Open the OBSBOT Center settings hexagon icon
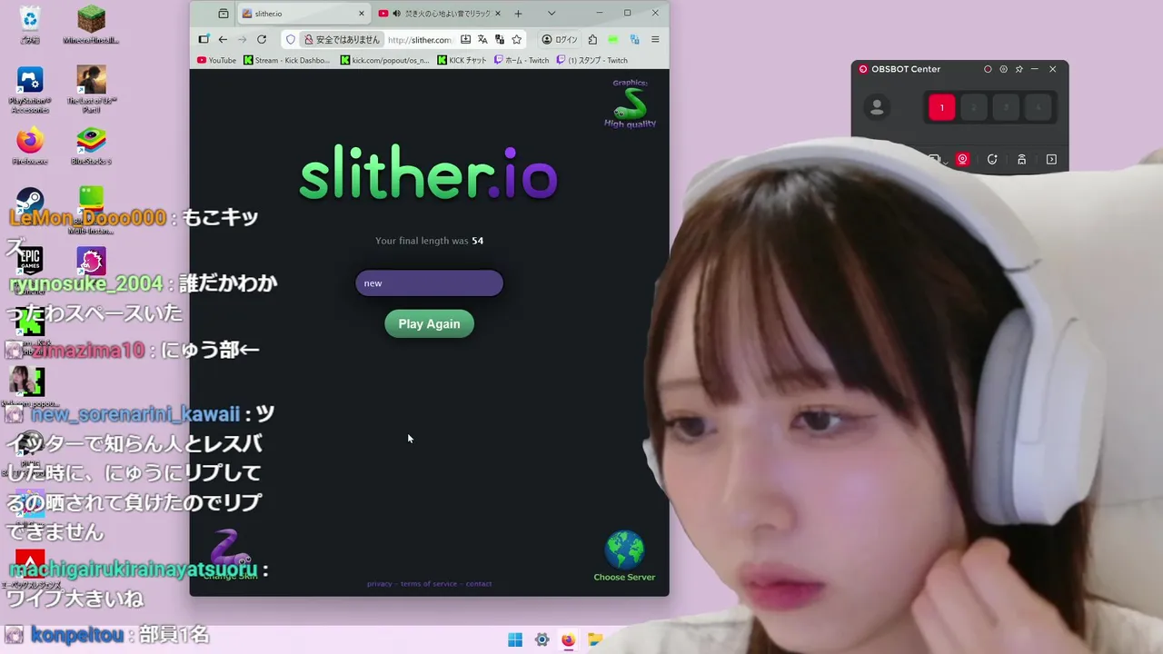1163x654 pixels. click(1003, 69)
